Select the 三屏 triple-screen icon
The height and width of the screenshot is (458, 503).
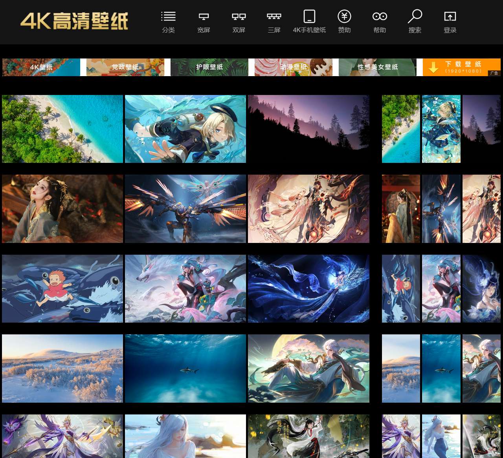coord(274,17)
